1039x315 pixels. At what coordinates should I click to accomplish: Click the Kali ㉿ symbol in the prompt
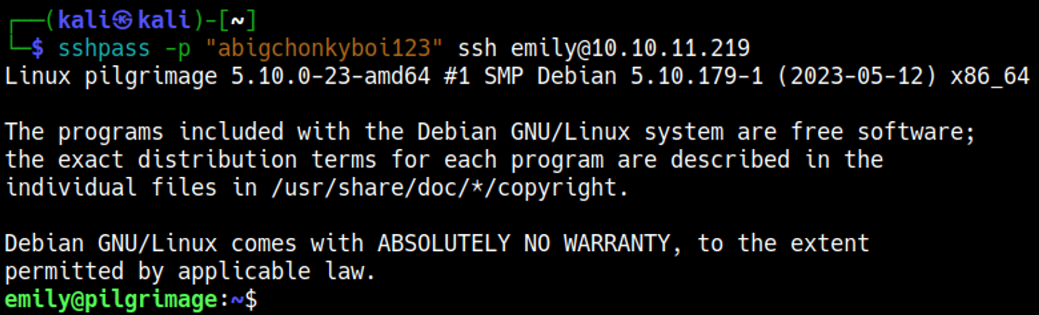coord(124,20)
